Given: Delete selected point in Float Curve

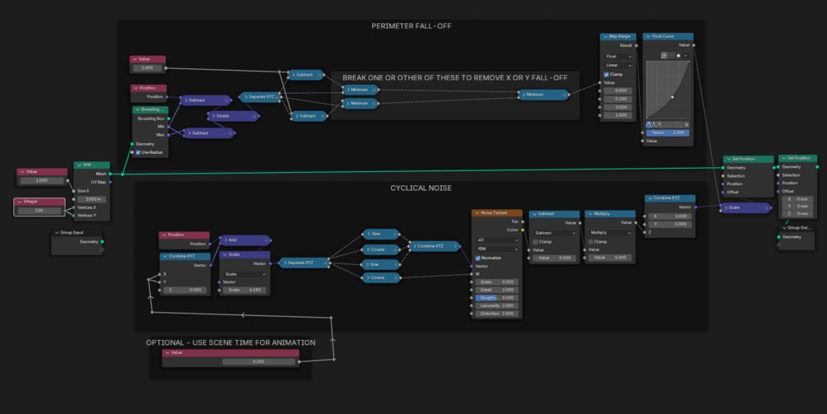Looking at the screenshot, I should [x=687, y=124].
